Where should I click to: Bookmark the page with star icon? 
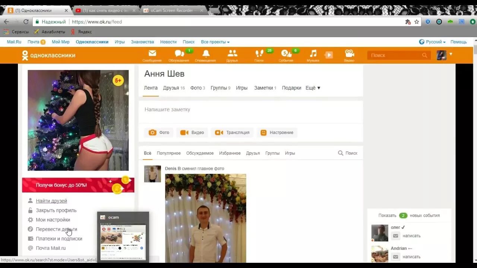(x=417, y=22)
